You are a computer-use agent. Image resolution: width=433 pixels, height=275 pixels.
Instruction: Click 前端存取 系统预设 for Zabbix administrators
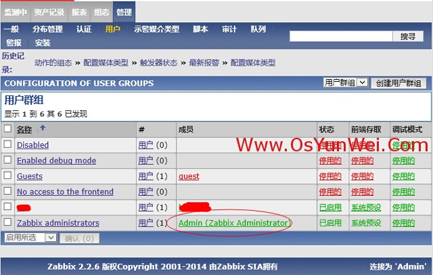366,223
